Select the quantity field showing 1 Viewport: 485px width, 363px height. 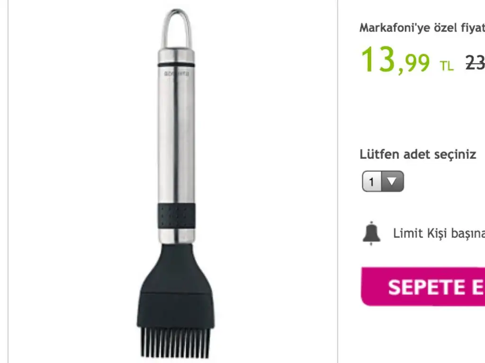click(x=383, y=181)
